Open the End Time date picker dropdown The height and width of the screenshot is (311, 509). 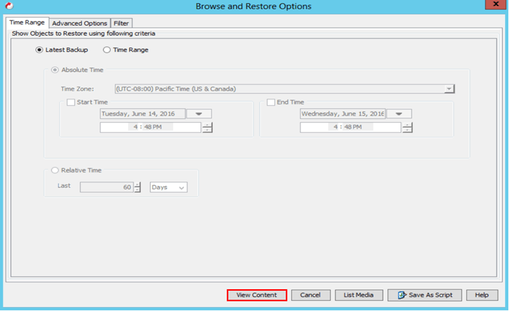[x=399, y=114]
